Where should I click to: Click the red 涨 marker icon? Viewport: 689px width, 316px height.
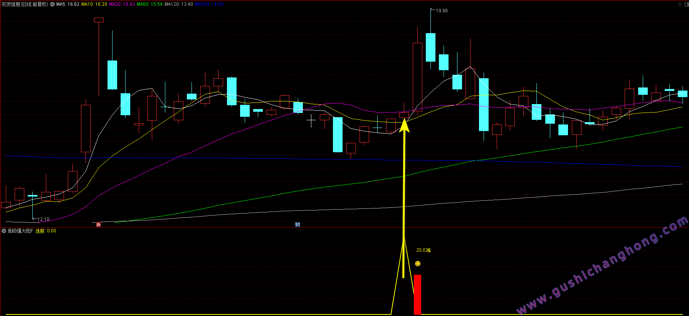tap(99, 224)
